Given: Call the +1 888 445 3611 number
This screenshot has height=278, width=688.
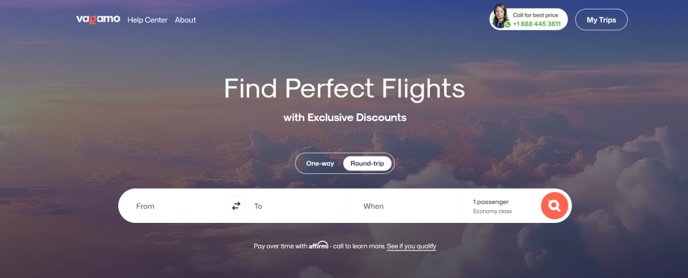Looking at the screenshot, I should pyautogui.click(x=537, y=24).
